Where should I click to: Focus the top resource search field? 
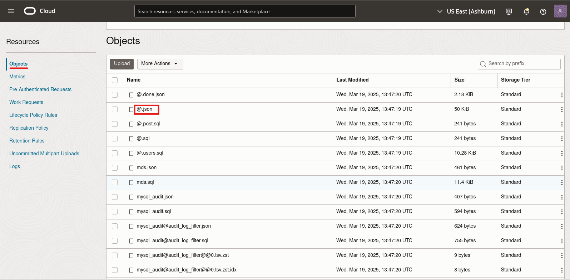click(x=245, y=11)
